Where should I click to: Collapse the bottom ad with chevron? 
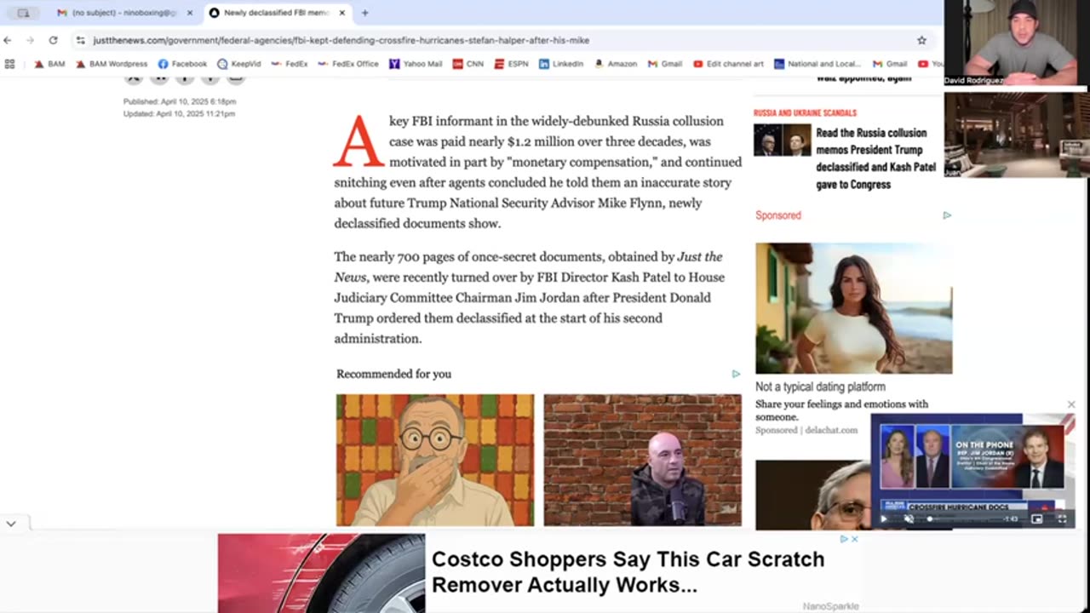pyautogui.click(x=11, y=524)
